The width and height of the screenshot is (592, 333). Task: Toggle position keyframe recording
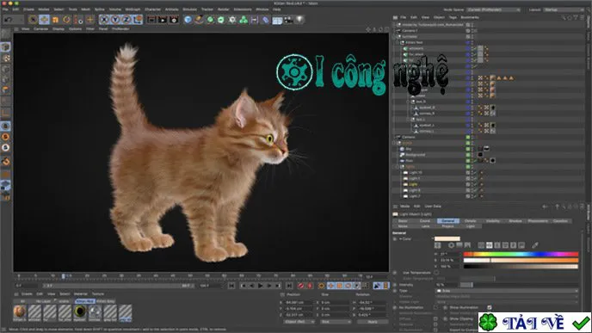pyautogui.click(x=330, y=286)
